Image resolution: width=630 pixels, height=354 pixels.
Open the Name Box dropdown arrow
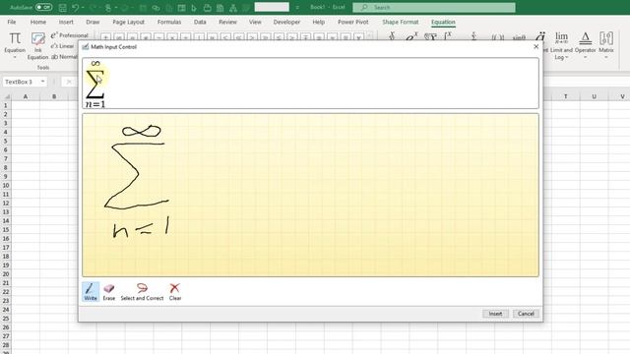(x=42, y=82)
